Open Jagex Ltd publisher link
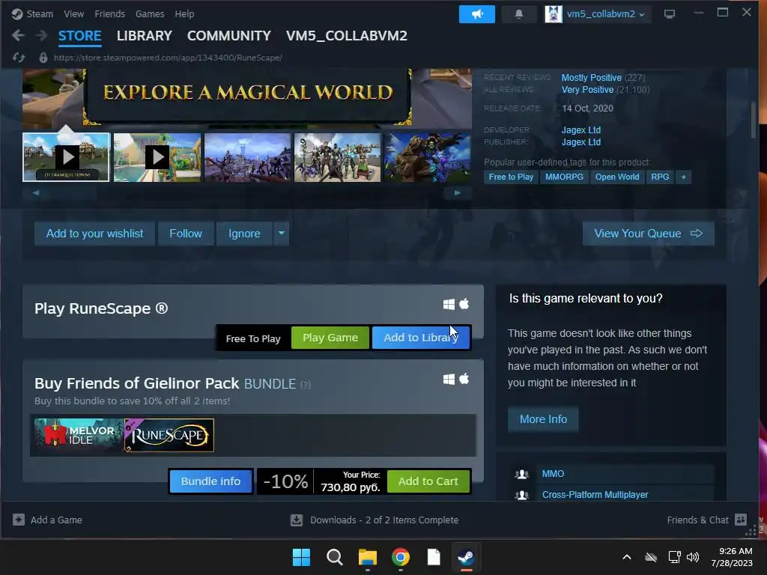Image resolution: width=767 pixels, height=575 pixels. point(580,142)
